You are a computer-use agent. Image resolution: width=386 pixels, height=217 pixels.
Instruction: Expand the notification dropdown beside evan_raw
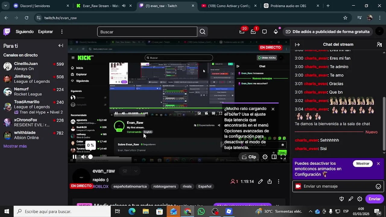pos(136,171)
